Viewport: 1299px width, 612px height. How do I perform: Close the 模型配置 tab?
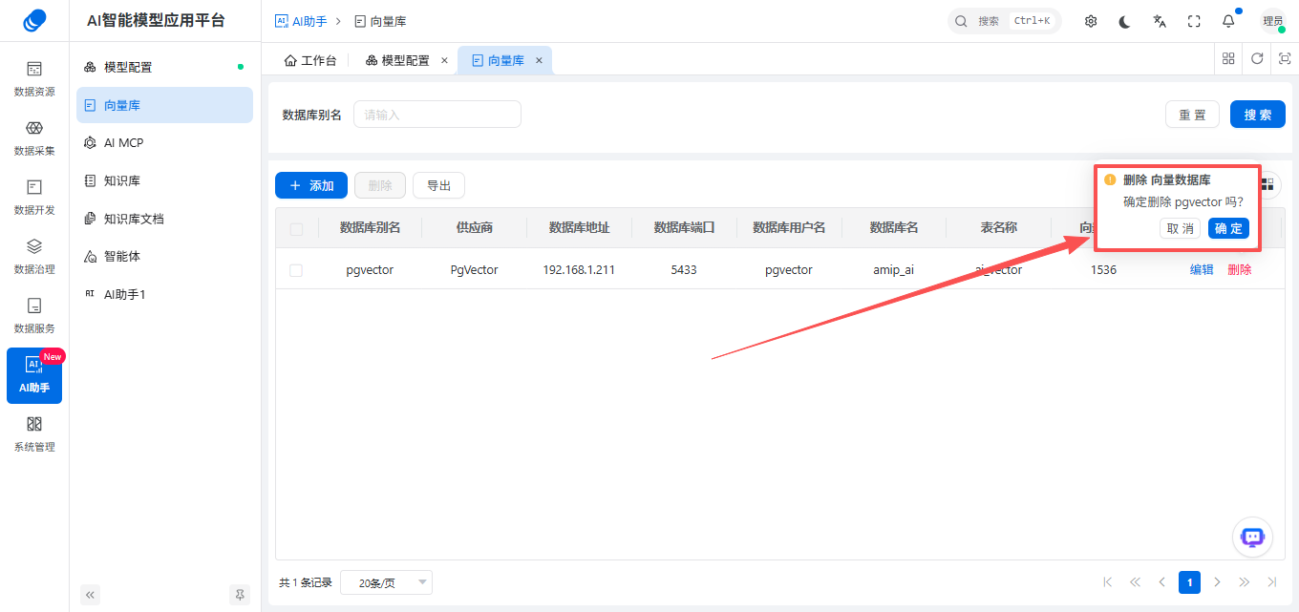coord(444,60)
